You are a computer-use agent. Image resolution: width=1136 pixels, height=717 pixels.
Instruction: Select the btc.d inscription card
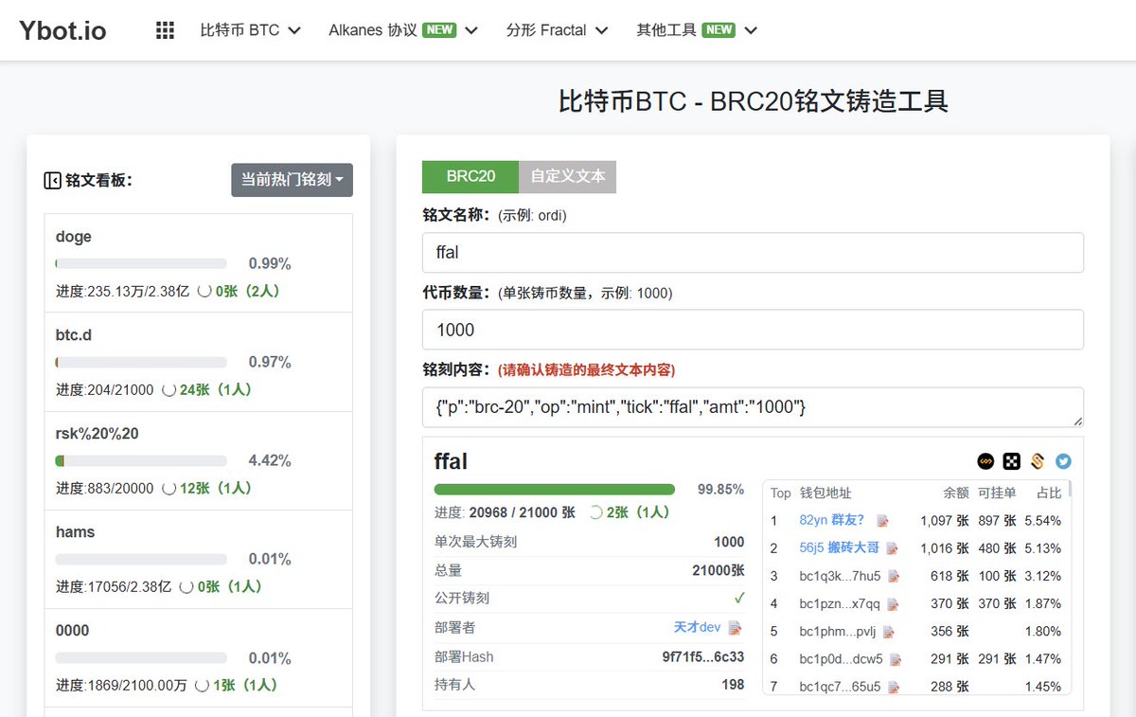(199, 362)
